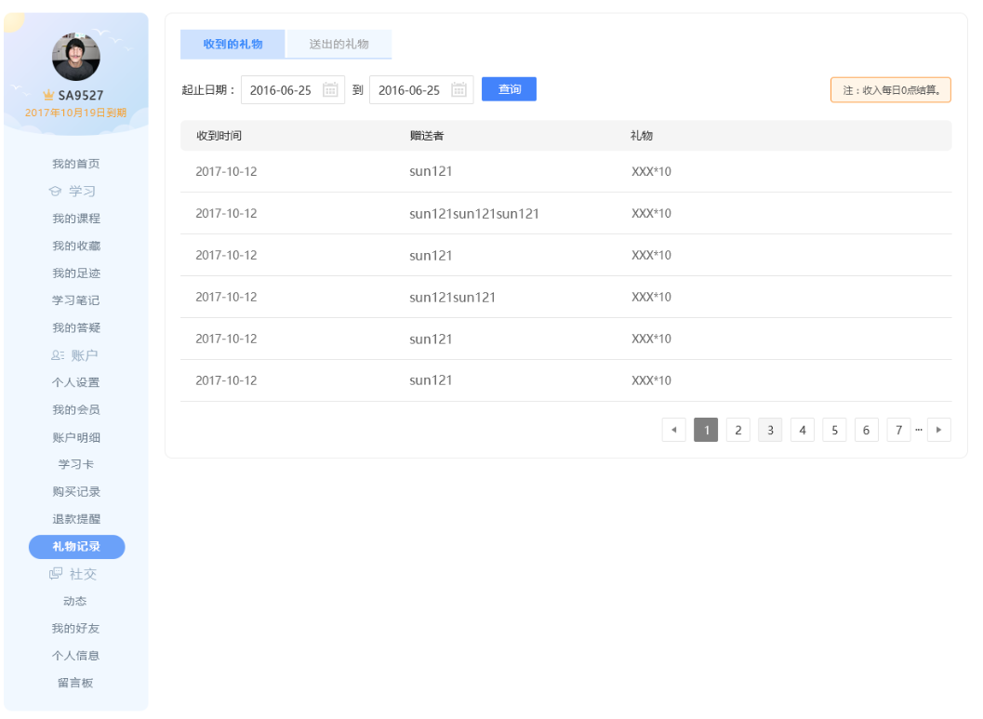Click the 社交 section icon
Viewport: 983px width, 719px height.
coord(56,574)
